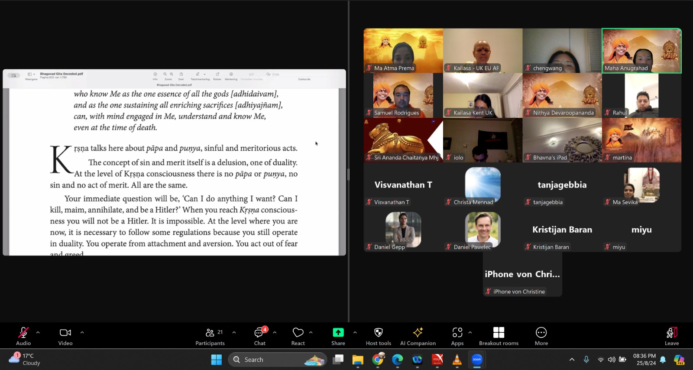Open Host tools shield icon
The image size is (693, 370).
click(378, 336)
